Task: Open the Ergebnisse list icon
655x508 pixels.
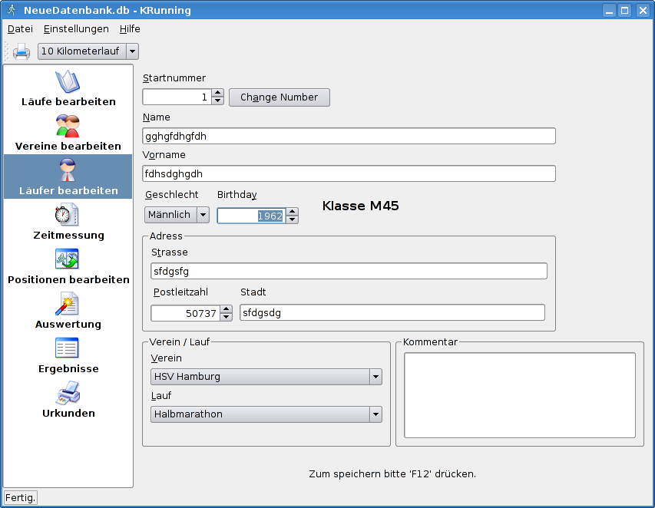Action: [x=67, y=348]
